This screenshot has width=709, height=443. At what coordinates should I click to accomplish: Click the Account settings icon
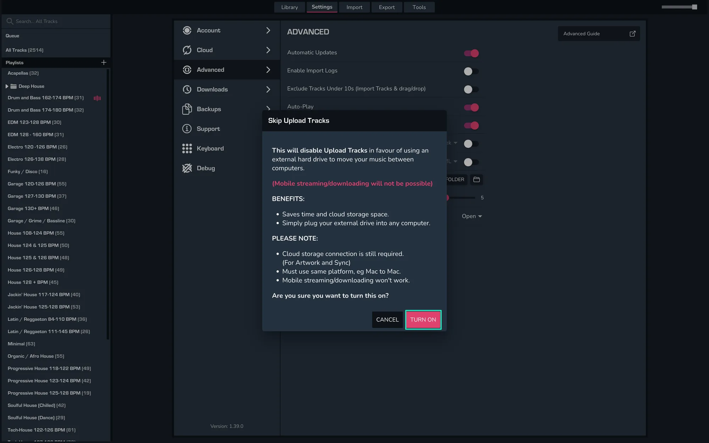[187, 30]
